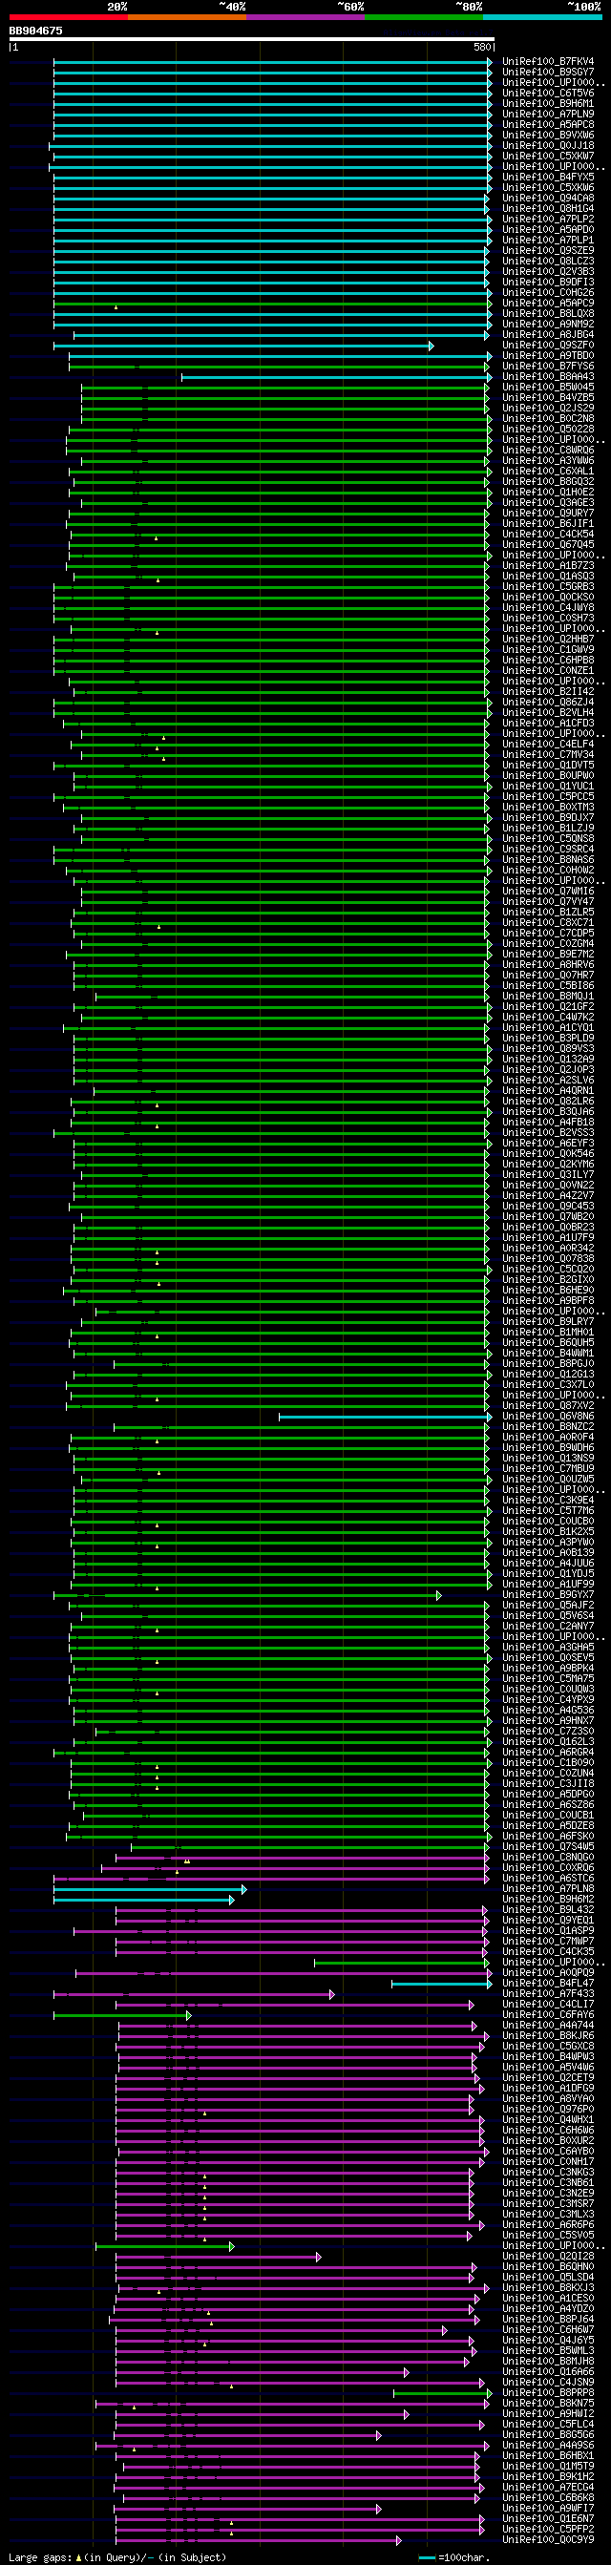The height and width of the screenshot is (2565, 611).
Task: Select label UniRef100_Q9SZE9
Action: pyautogui.click(x=547, y=251)
